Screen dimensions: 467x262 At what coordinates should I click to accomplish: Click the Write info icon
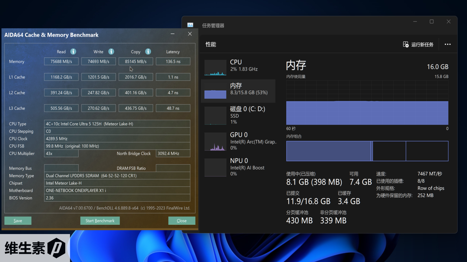[111, 52]
